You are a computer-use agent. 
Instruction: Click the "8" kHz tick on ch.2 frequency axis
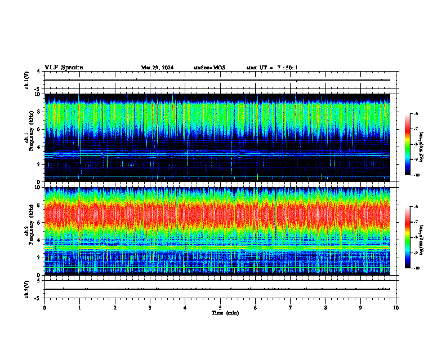[x=39, y=205]
